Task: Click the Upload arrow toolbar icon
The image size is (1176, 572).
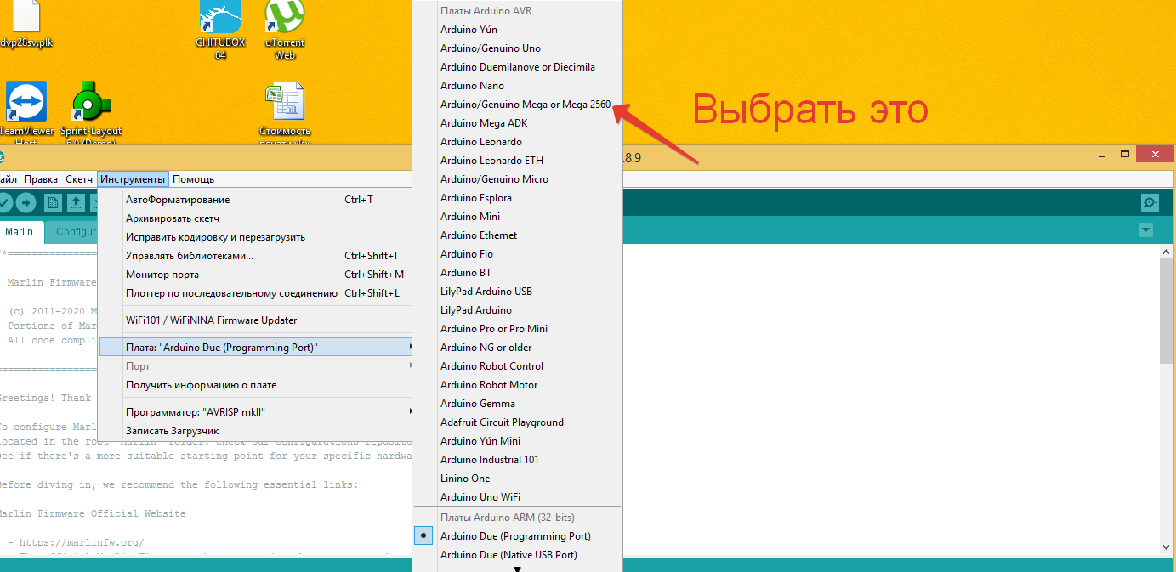Action: coord(26,202)
